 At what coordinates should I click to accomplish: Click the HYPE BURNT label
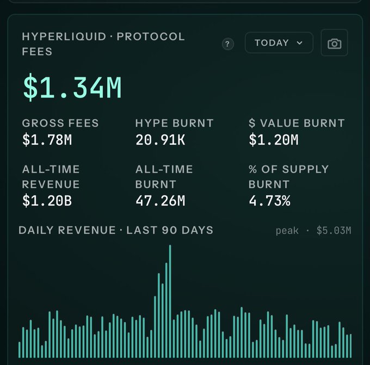pos(174,123)
